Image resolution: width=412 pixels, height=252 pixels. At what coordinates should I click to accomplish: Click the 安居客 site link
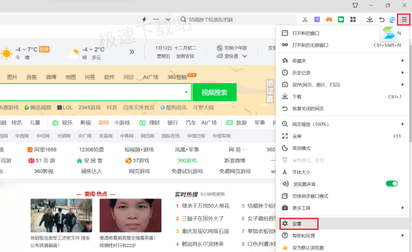point(89,161)
